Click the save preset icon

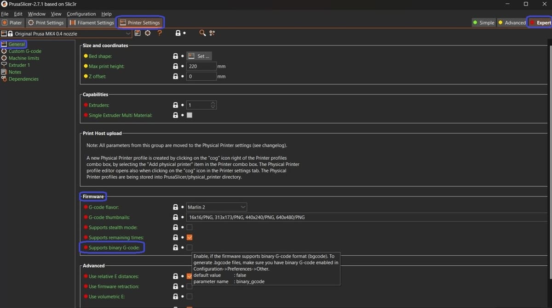(x=137, y=33)
